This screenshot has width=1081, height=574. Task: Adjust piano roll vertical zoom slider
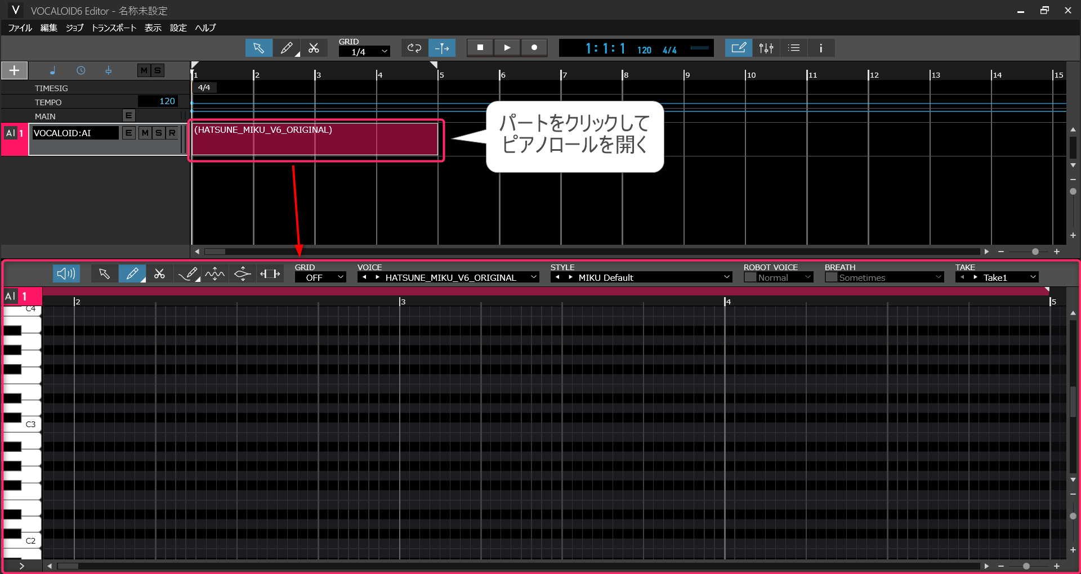click(1073, 516)
